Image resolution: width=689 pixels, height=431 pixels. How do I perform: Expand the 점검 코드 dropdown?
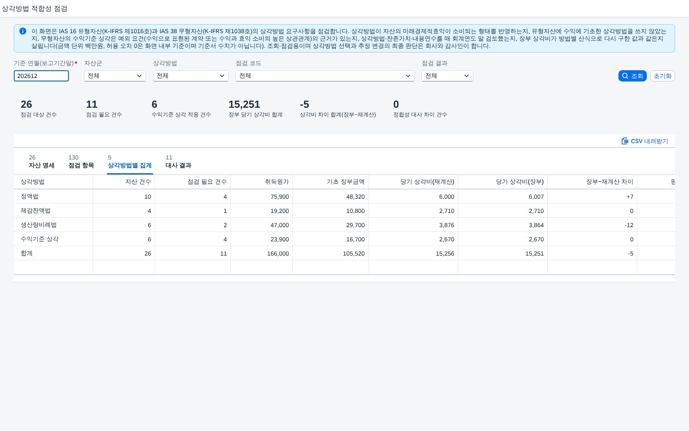tap(325, 76)
